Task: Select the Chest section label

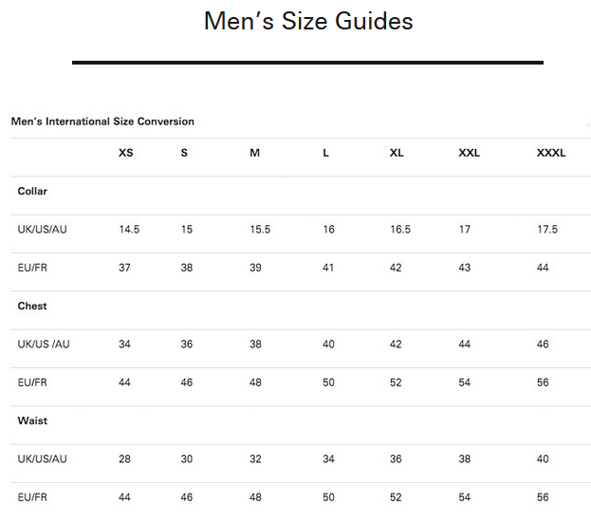Action: (32, 306)
